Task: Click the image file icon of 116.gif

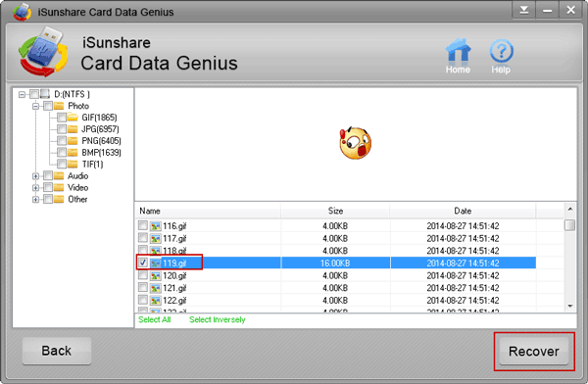Action: coord(155,226)
